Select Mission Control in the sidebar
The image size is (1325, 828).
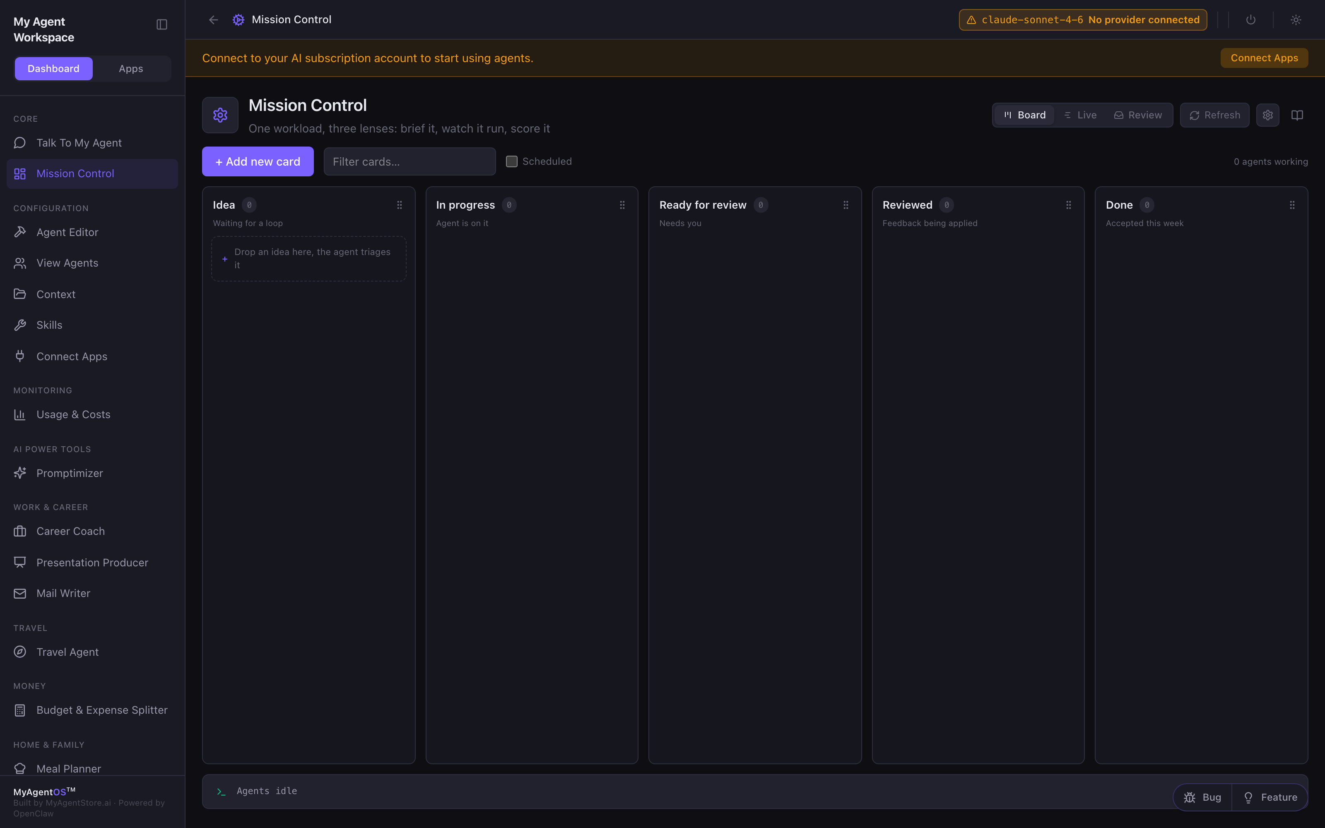pos(92,173)
